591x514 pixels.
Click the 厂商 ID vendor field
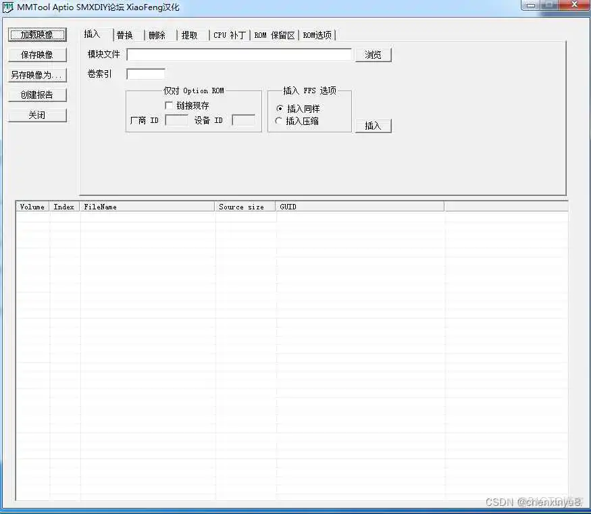tap(177, 120)
